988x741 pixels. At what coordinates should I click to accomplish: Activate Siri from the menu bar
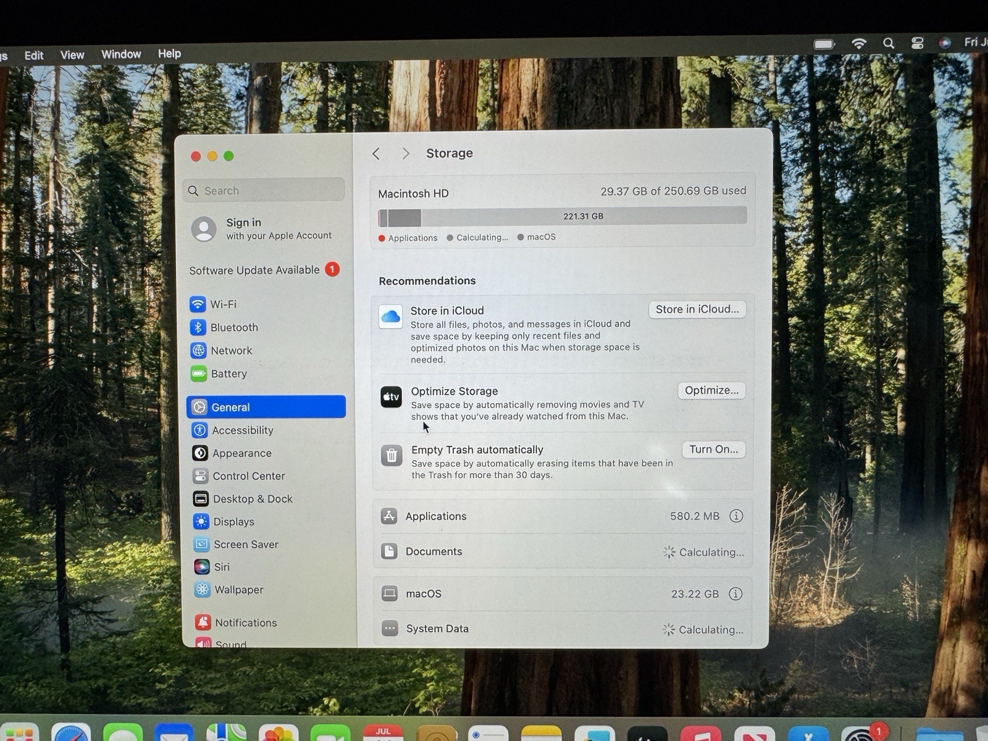point(945,43)
